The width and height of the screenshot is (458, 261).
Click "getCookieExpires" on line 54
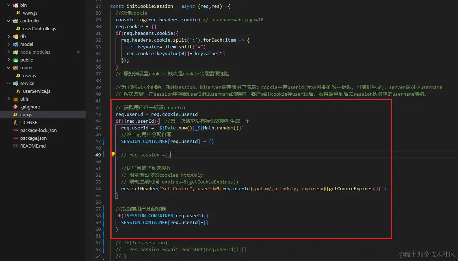(351, 188)
